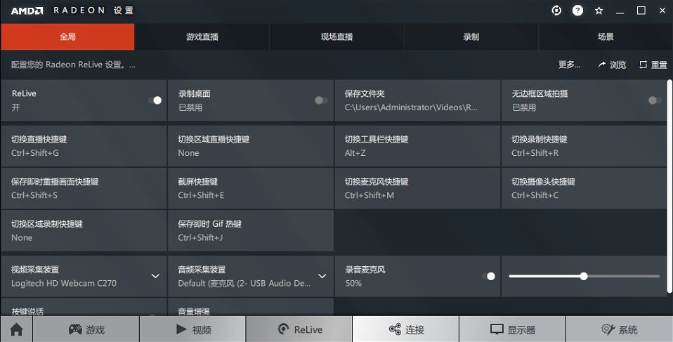Click the star favorites icon

pos(599,11)
